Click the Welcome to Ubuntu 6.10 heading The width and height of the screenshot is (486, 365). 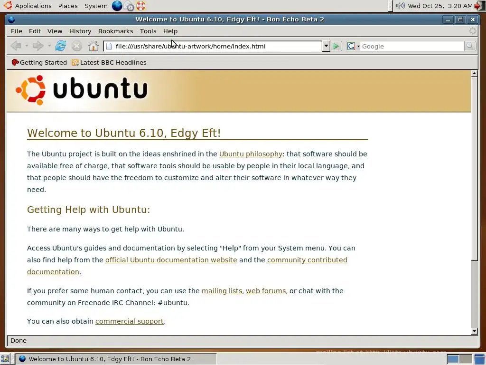(x=124, y=133)
